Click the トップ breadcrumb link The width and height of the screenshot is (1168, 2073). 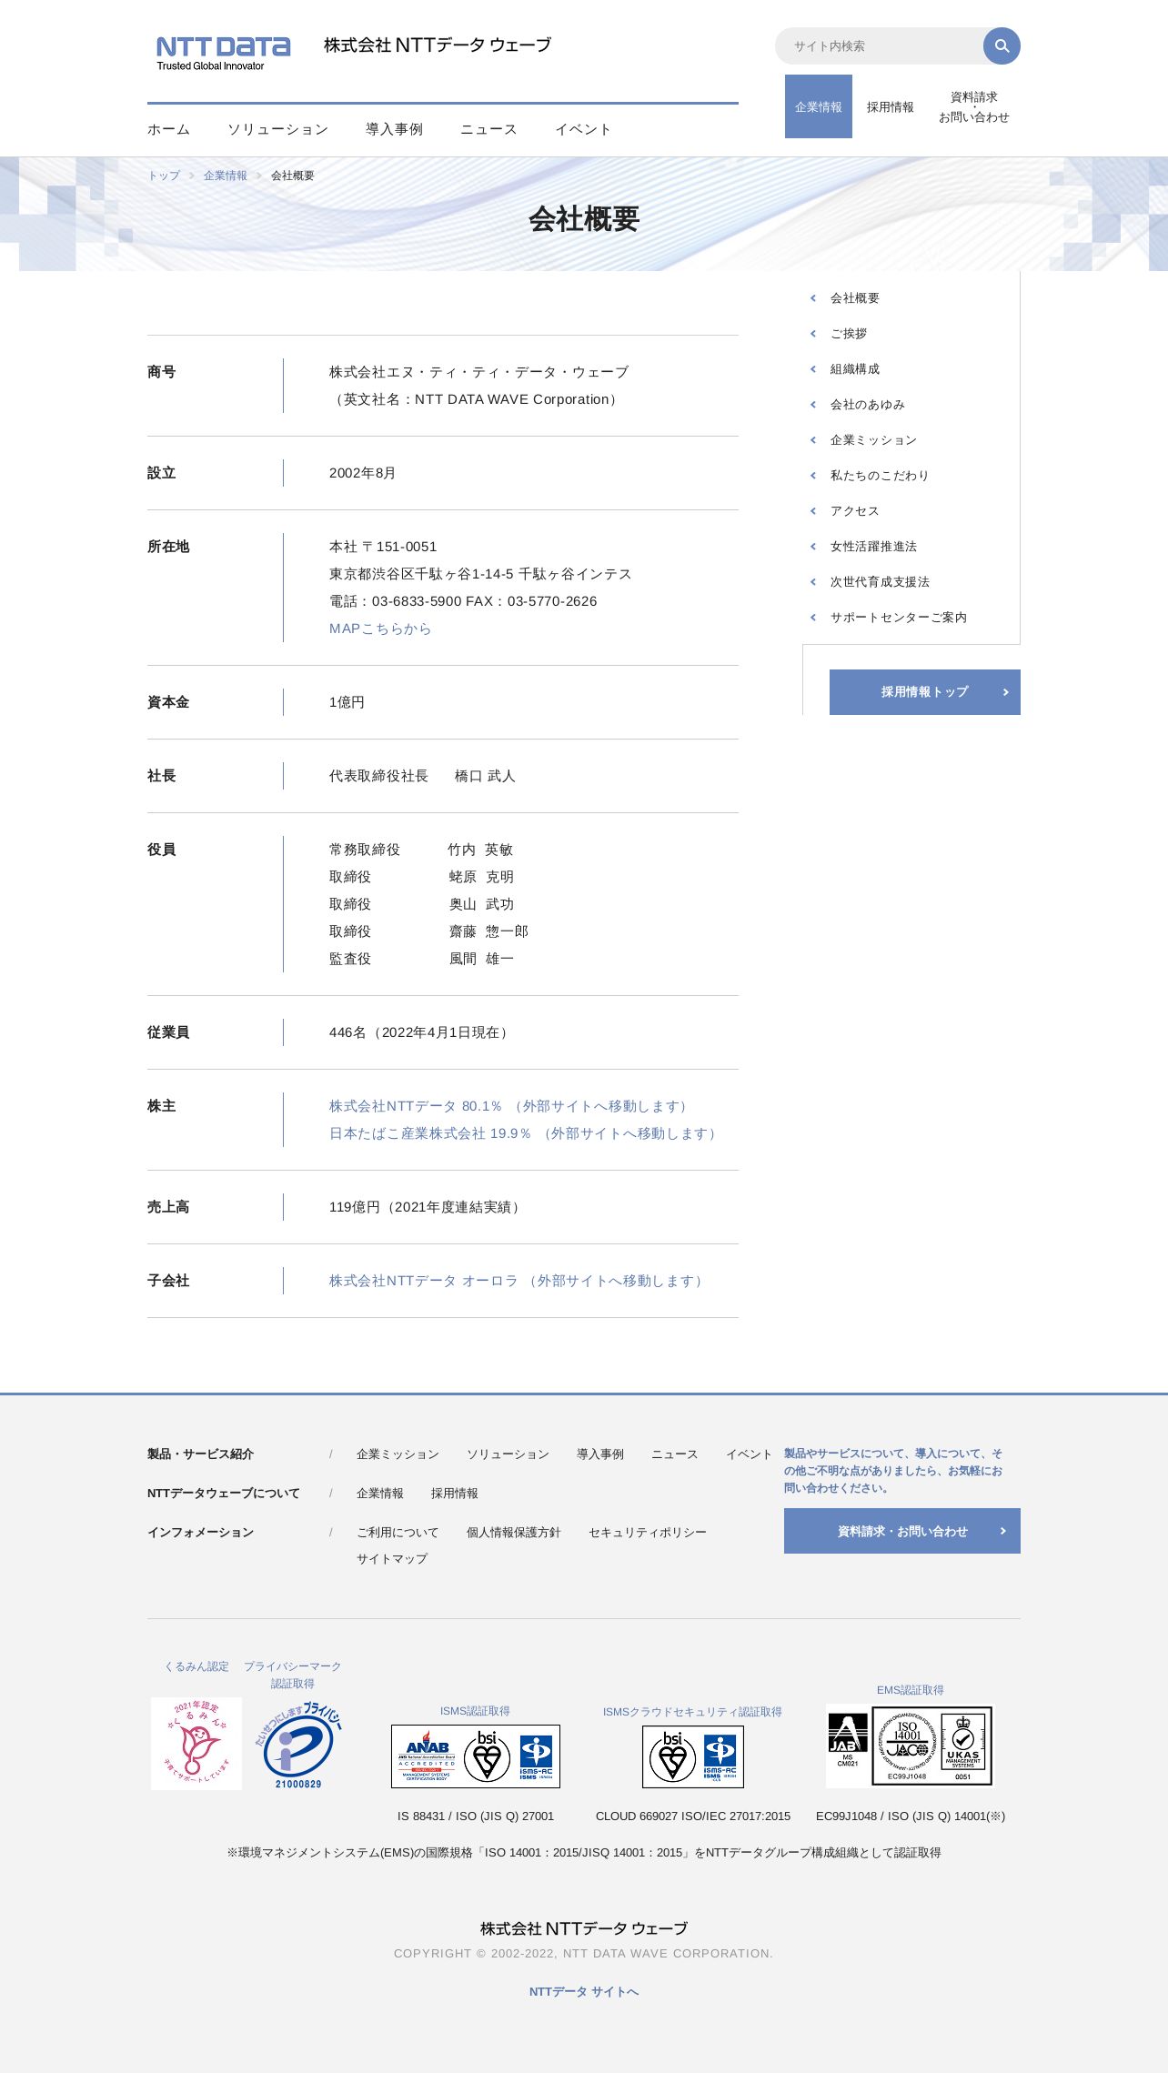[164, 176]
